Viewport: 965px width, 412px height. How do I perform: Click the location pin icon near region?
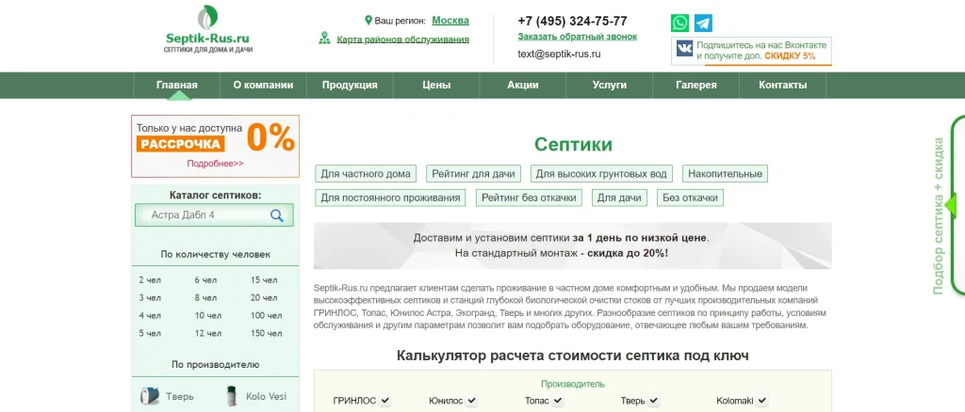(x=368, y=21)
